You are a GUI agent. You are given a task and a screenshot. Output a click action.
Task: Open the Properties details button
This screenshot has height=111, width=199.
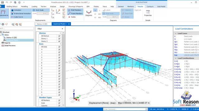pyautogui.click(x=148, y=13)
